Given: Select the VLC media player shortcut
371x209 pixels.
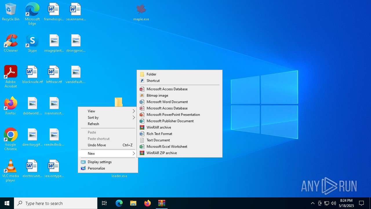Looking at the screenshot, I should 11,170.
